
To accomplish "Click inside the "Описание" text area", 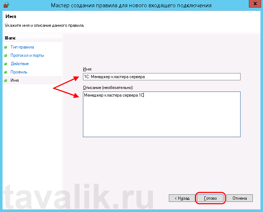I will point(162,114).
